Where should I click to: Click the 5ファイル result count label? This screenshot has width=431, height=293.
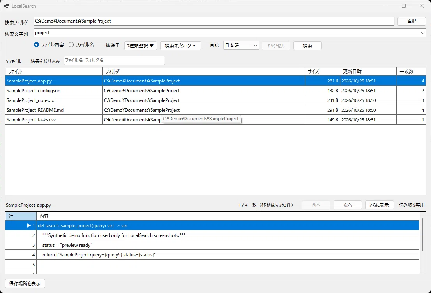click(x=14, y=61)
